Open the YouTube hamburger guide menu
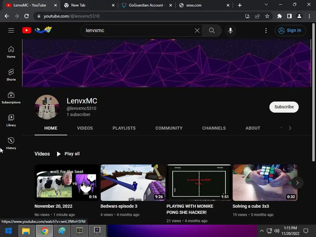 (x=11, y=31)
